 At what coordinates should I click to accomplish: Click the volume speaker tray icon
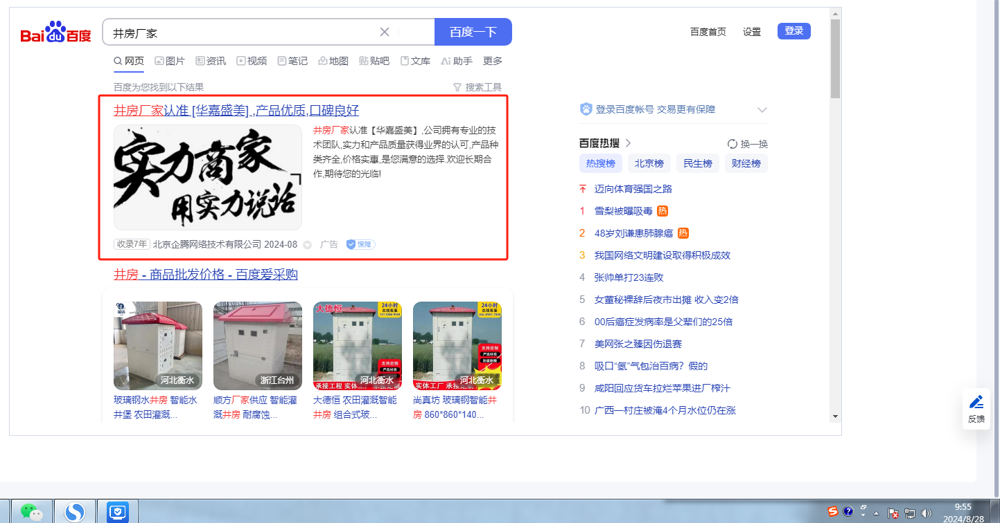(927, 513)
